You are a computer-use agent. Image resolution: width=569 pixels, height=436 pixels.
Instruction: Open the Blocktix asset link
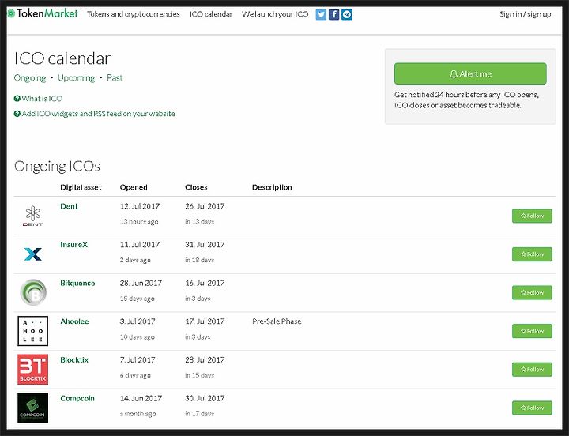(74, 360)
